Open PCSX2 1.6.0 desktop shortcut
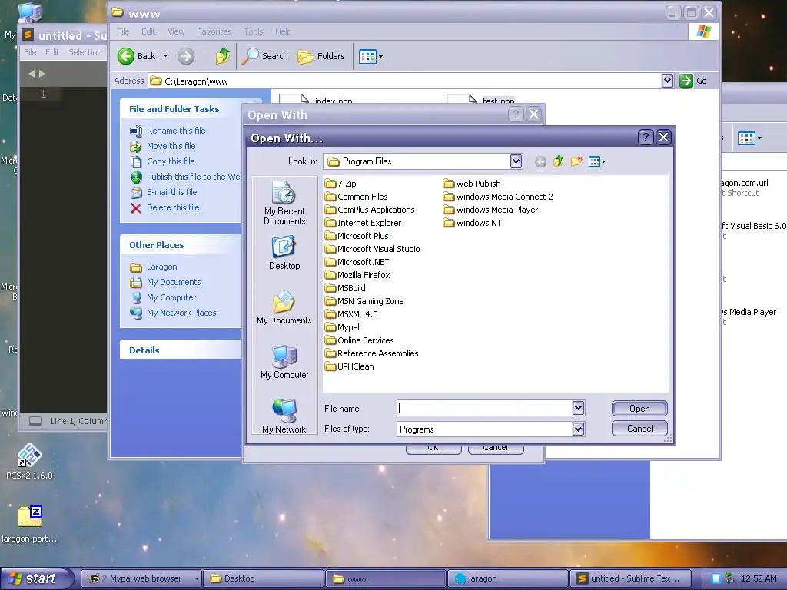Viewport: 787px width, 590px height. tap(29, 462)
